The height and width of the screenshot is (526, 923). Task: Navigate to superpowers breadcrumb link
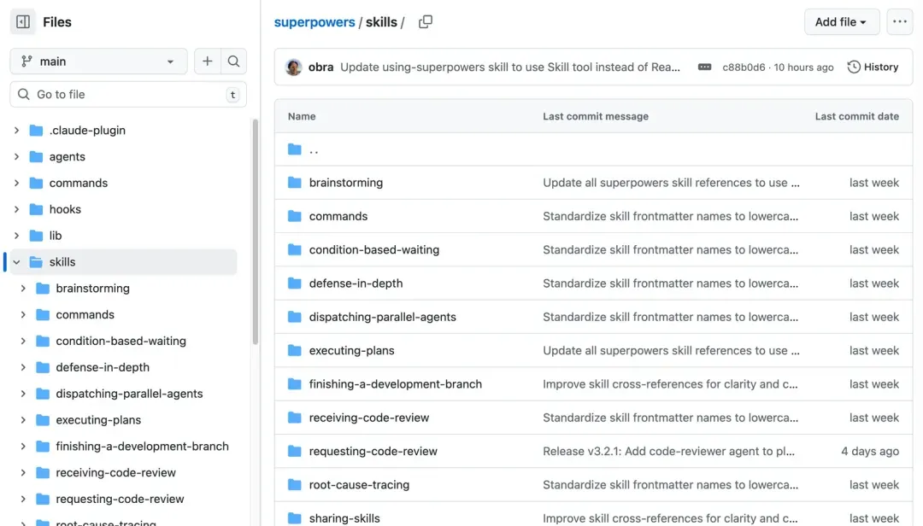[x=314, y=22]
